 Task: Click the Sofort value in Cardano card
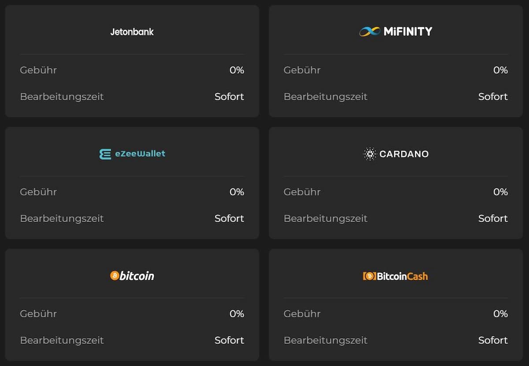tap(493, 218)
